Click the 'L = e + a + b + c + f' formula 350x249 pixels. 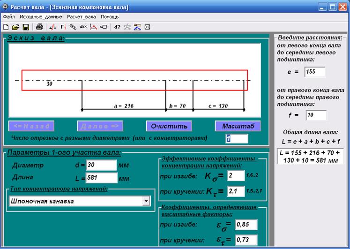click(x=311, y=142)
